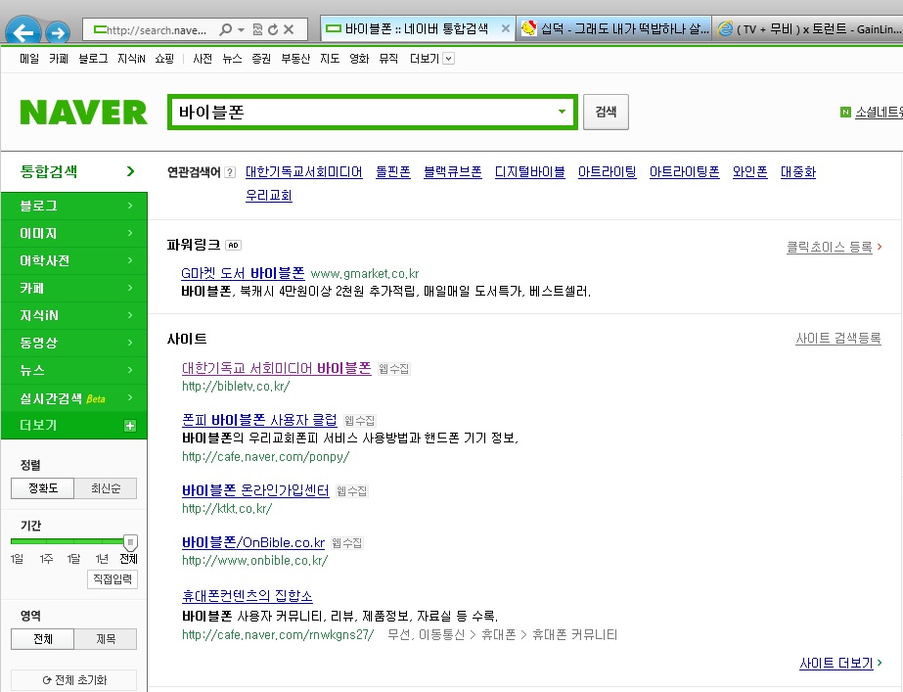Open 이미지 results in the sidebar
This screenshot has width=903, height=692.
74,233
